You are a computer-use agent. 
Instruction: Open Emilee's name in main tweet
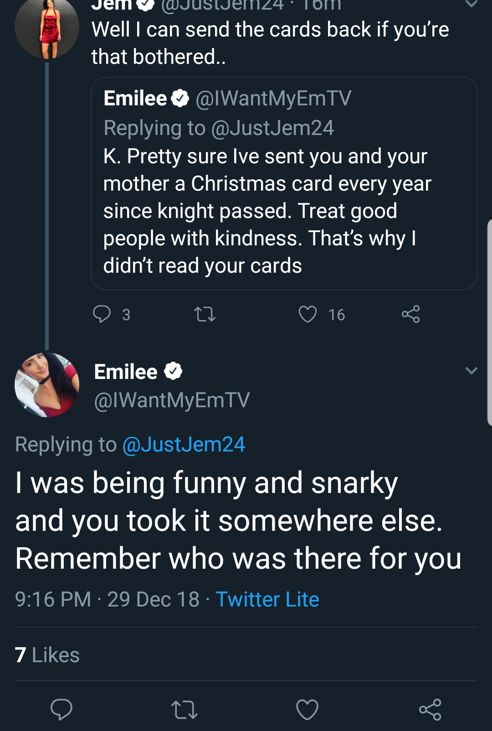click(x=126, y=372)
